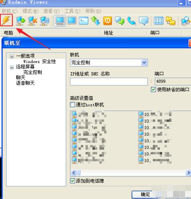191x199 pixels.
Task: Open the connection properties icon
Action: point(45,21)
